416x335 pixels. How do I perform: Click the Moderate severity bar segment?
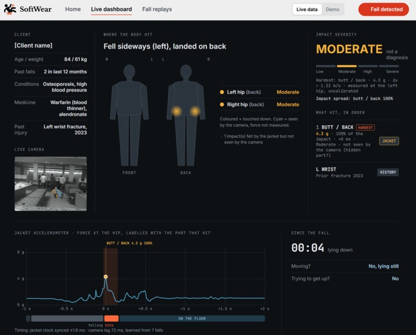point(346,66)
